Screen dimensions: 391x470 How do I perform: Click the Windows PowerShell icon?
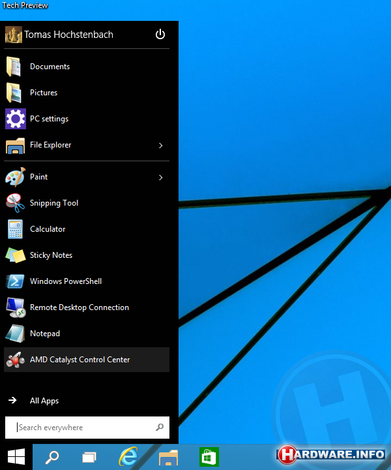tap(15, 281)
